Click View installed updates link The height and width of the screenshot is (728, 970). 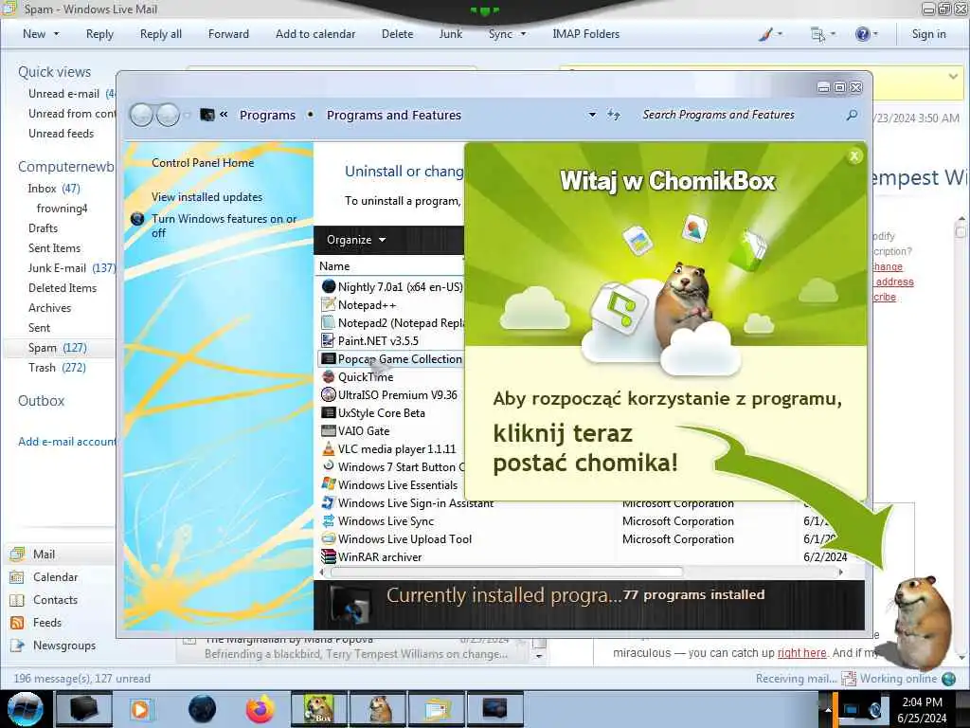(x=207, y=197)
